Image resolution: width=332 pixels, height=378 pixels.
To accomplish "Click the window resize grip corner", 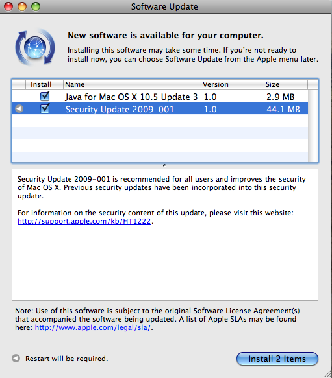I will (327, 373).
